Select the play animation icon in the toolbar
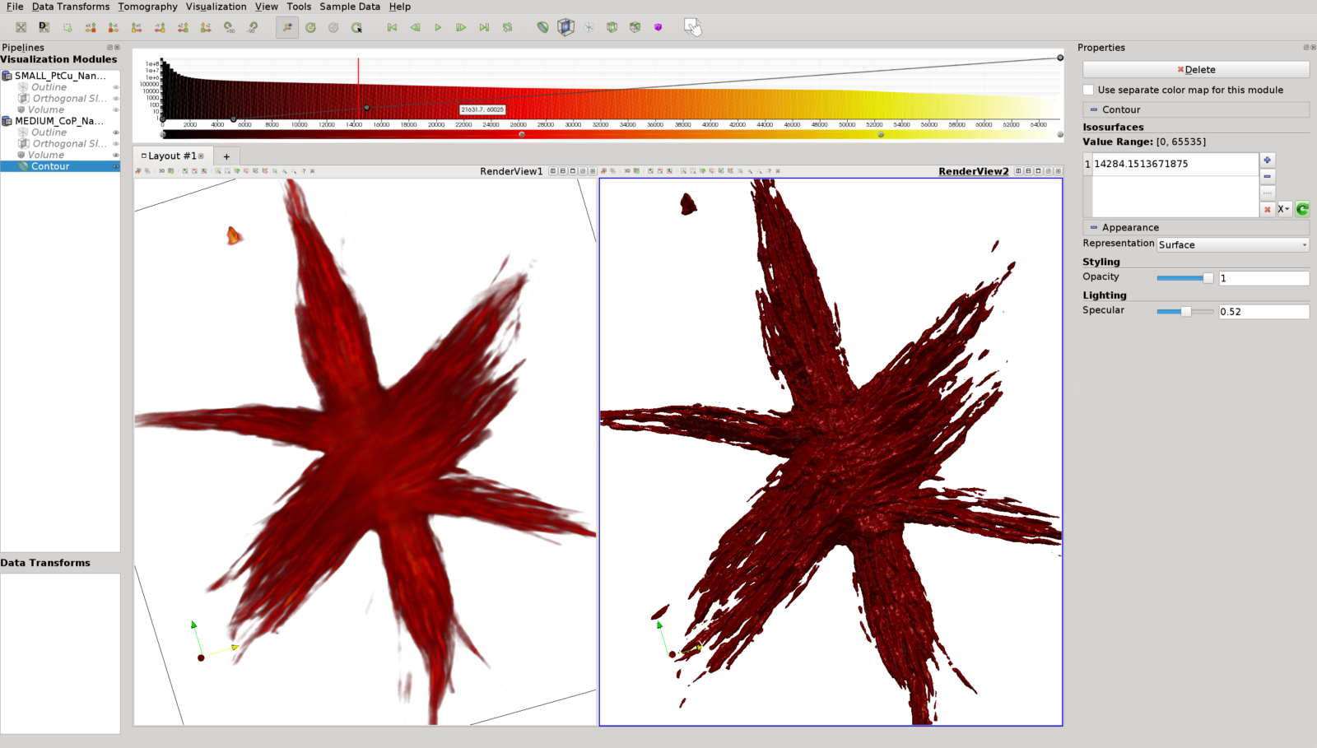The height and width of the screenshot is (748, 1317). 439,27
